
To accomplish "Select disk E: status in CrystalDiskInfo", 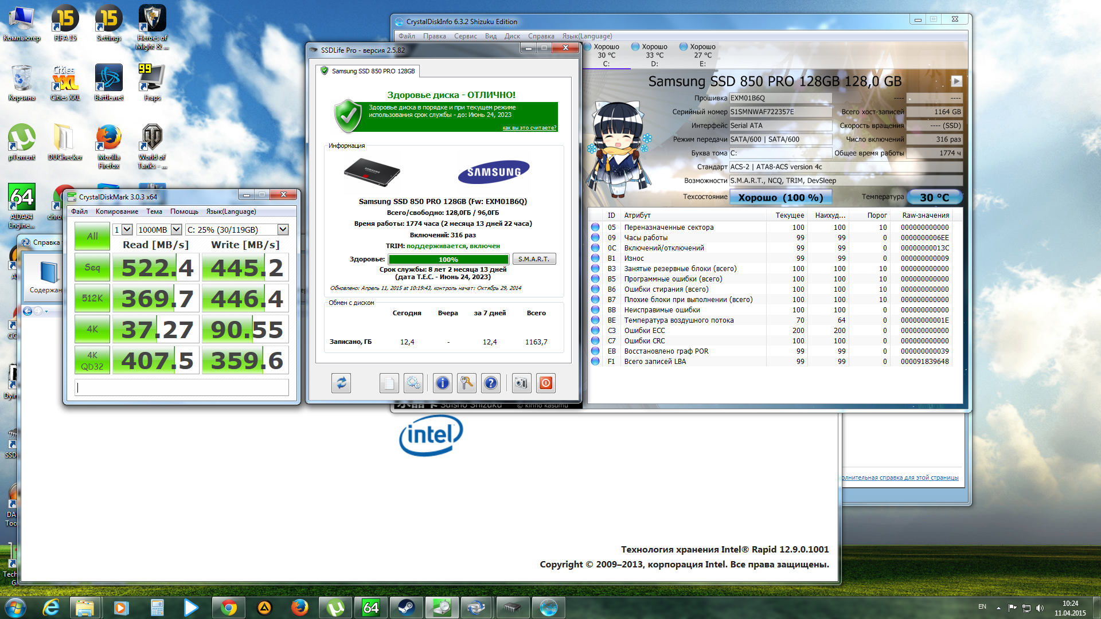I will click(702, 55).
